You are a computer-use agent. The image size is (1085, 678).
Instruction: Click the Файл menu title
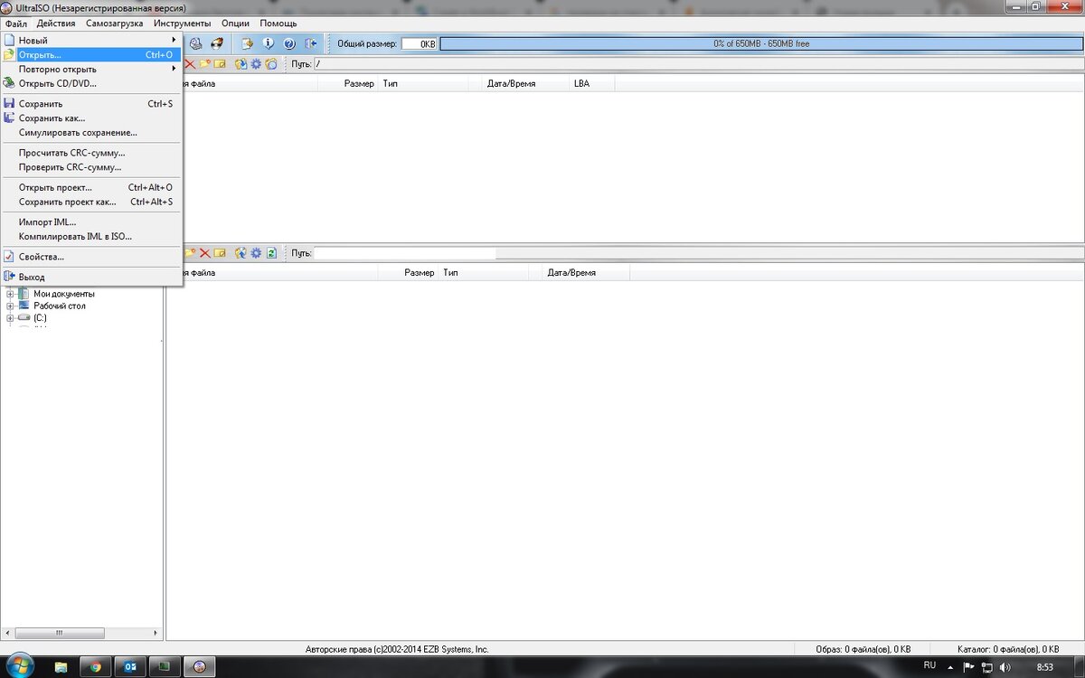click(16, 23)
